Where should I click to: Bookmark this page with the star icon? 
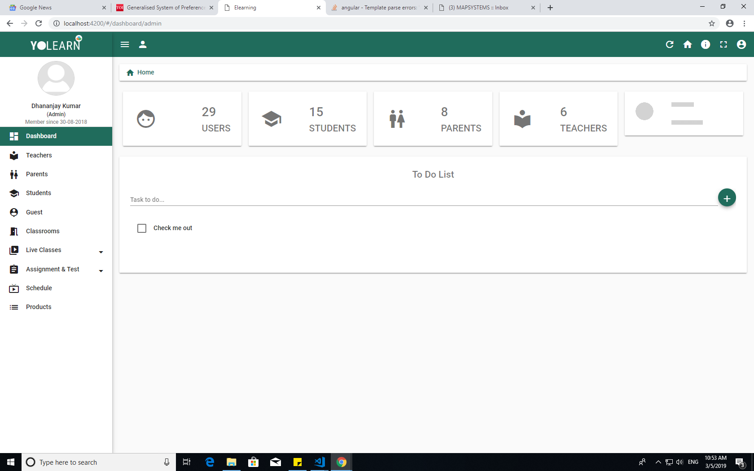point(712,23)
